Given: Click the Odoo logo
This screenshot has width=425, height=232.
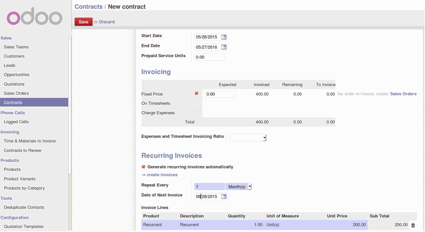Looking at the screenshot, I should click(34, 18).
